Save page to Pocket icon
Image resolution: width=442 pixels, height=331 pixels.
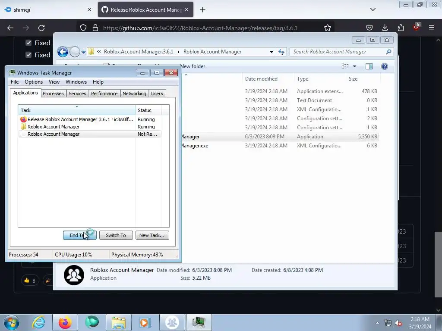click(369, 28)
